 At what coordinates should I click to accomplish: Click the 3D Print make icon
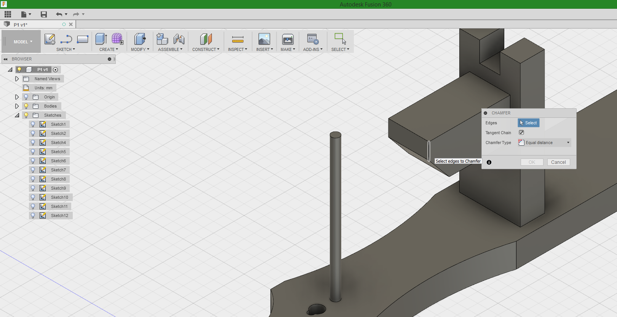tap(288, 39)
